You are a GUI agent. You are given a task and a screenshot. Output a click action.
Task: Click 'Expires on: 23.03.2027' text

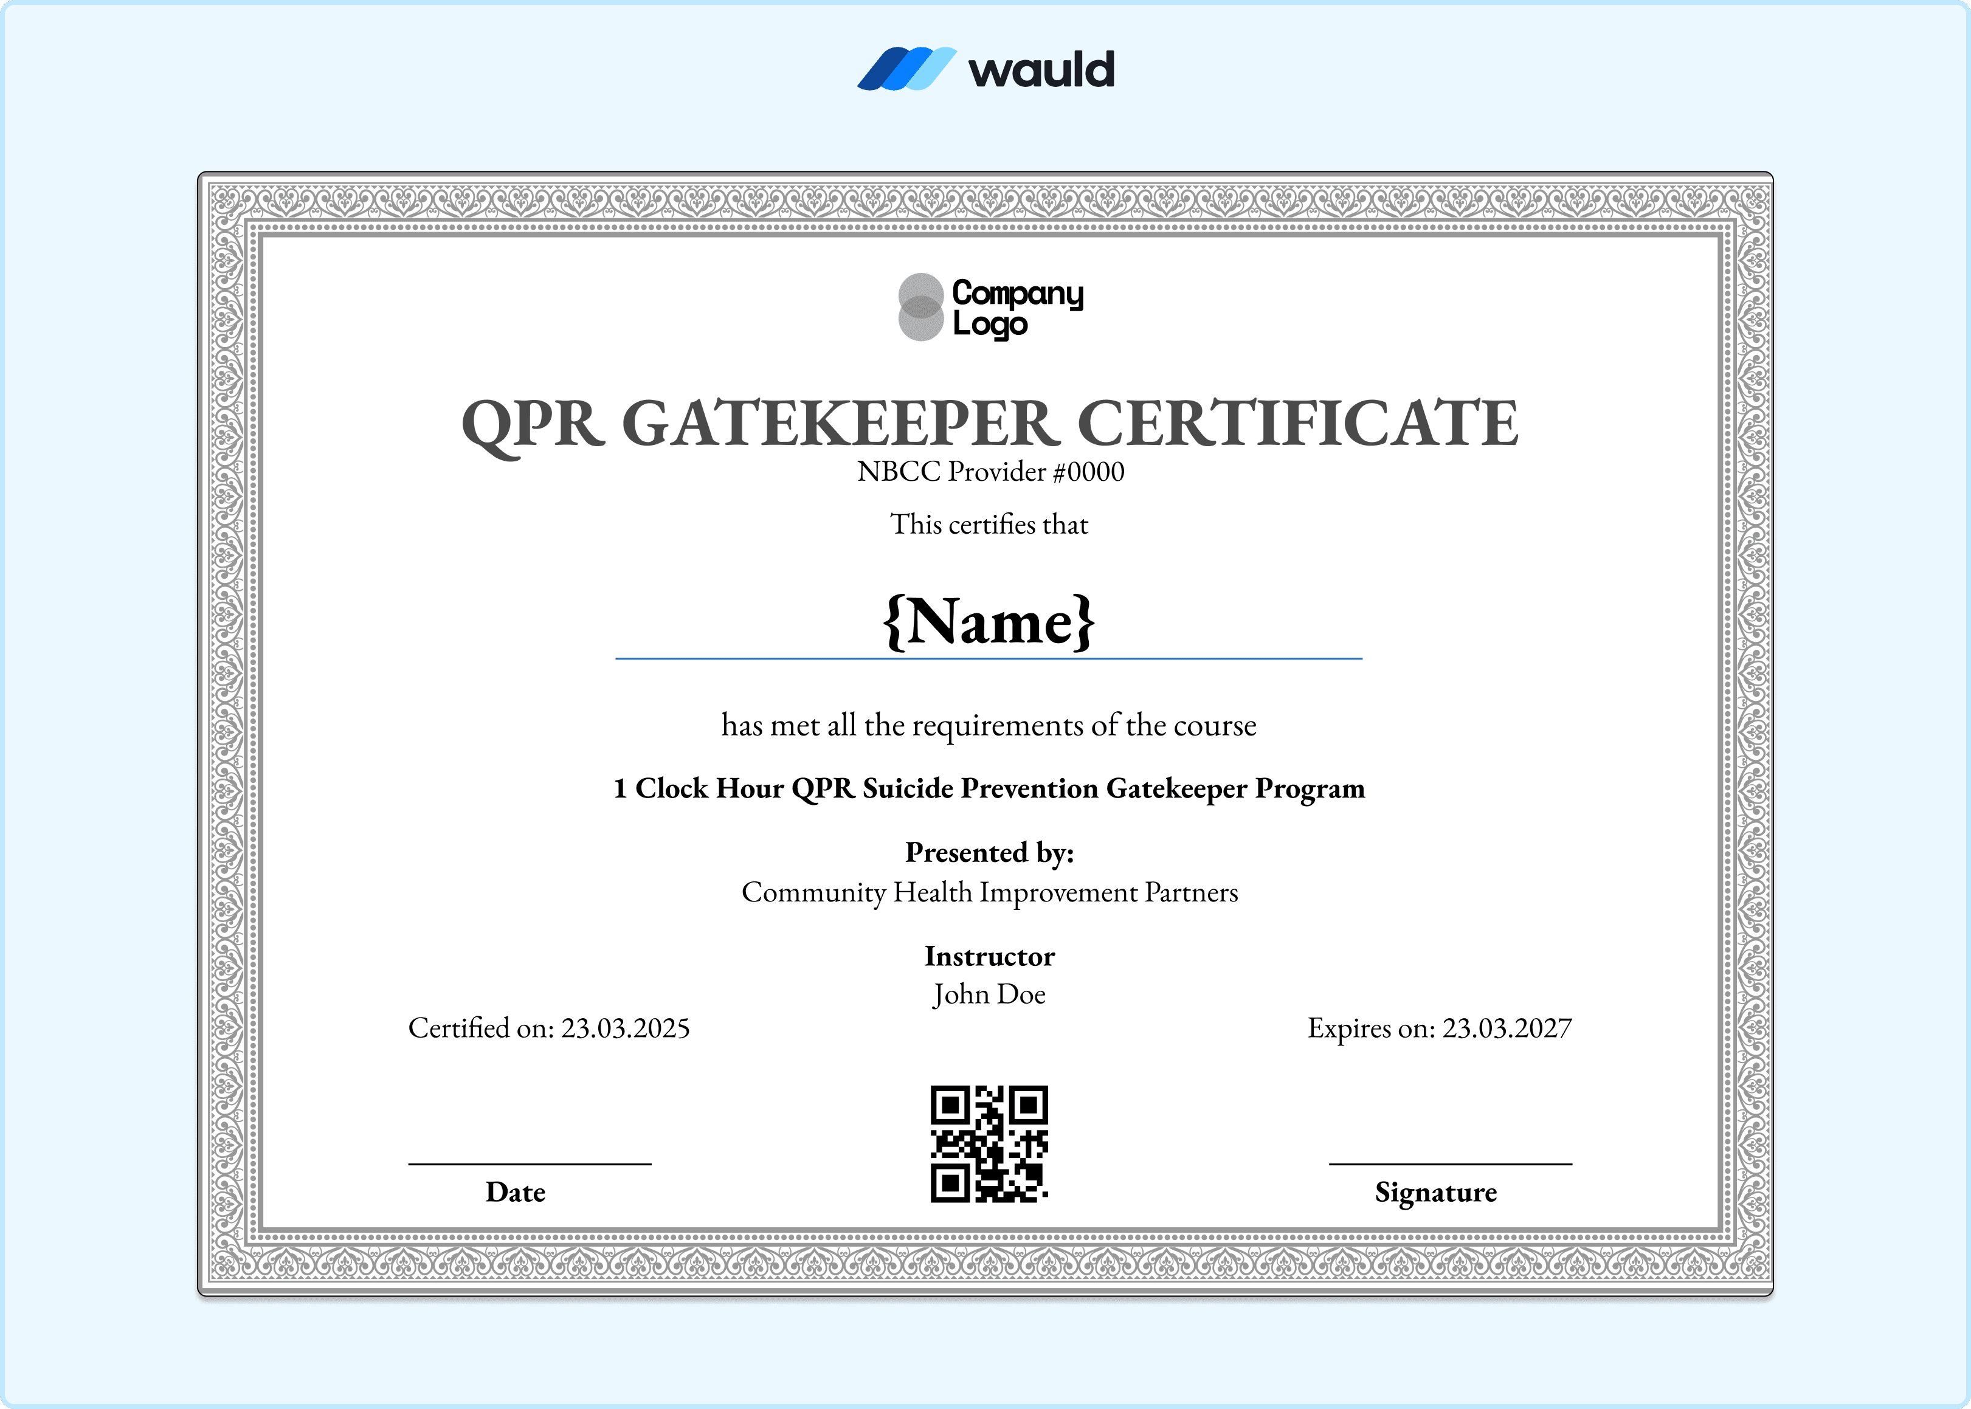1440,1028
